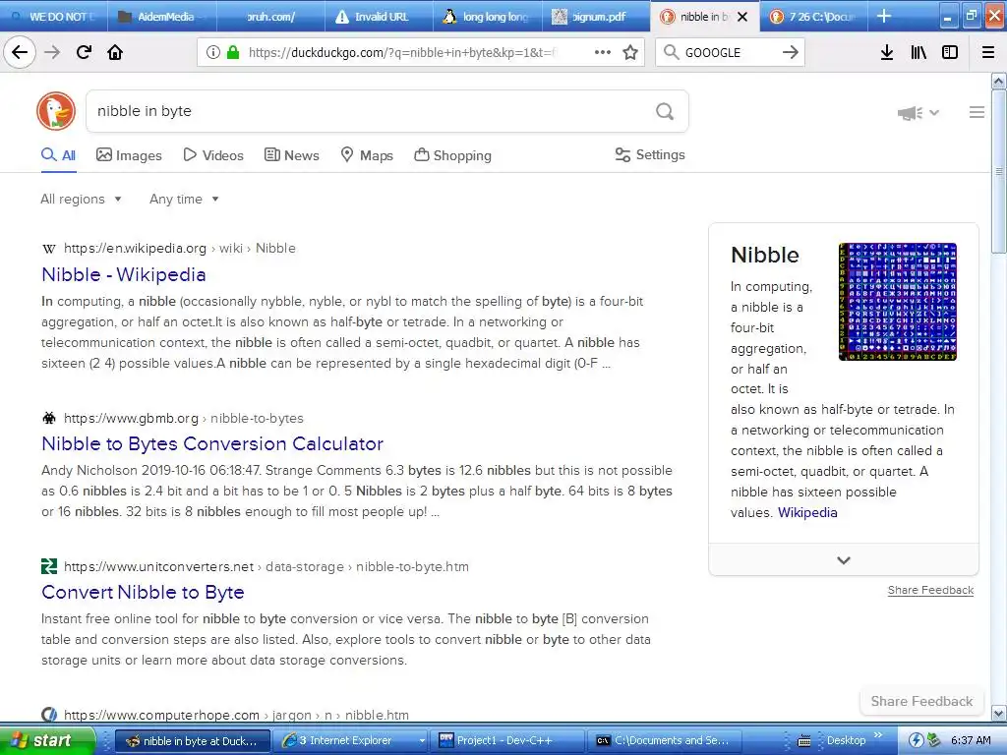Close the nibble in byte tab

pyautogui.click(x=742, y=17)
